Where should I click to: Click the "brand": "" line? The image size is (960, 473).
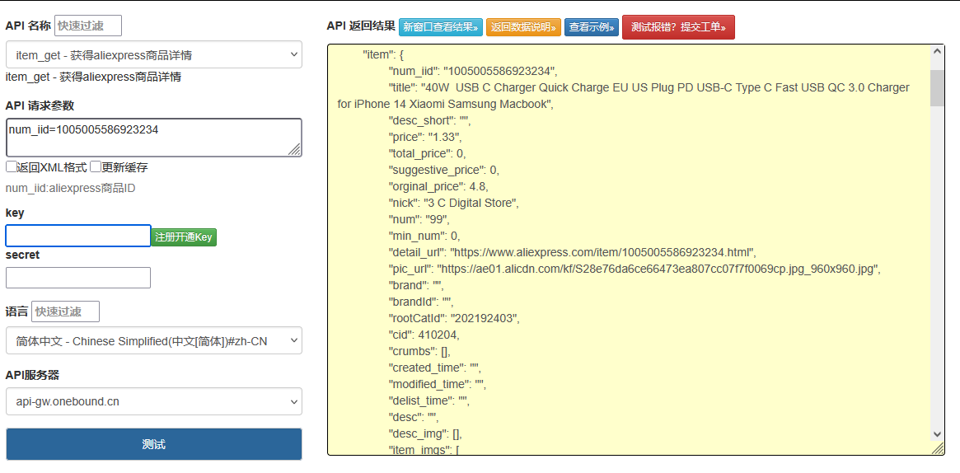pos(415,285)
